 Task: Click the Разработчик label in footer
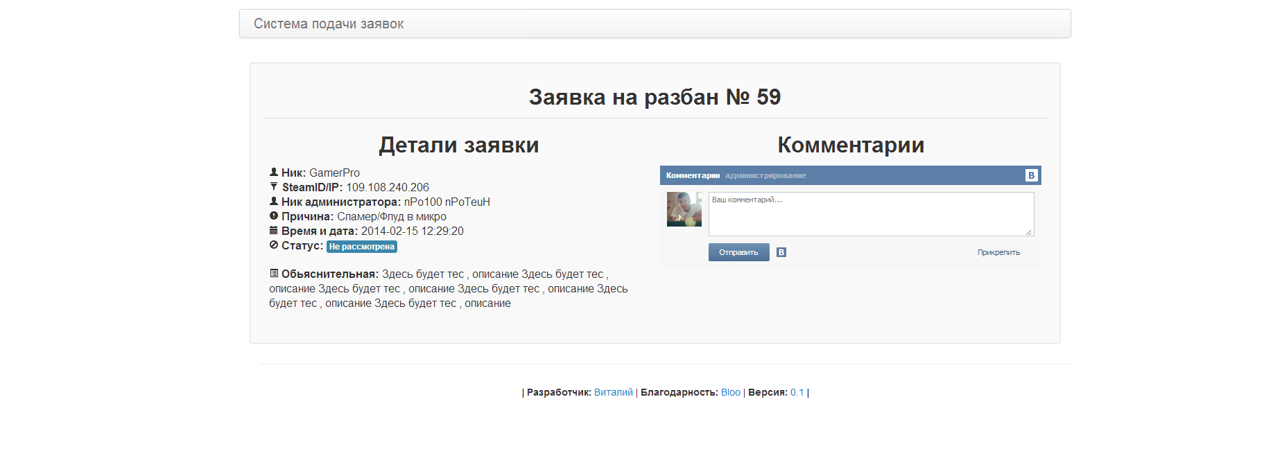pyautogui.click(x=559, y=392)
